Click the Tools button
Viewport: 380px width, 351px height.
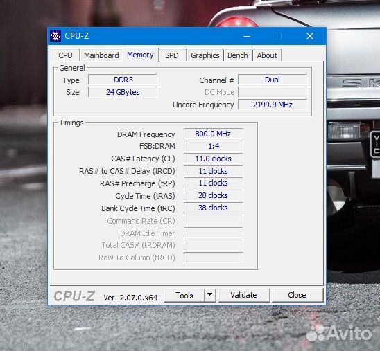pyautogui.click(x=184, y=296)
